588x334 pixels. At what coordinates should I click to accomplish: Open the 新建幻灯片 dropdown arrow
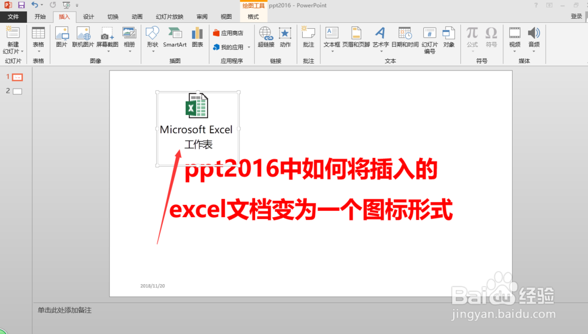point(22,51)
